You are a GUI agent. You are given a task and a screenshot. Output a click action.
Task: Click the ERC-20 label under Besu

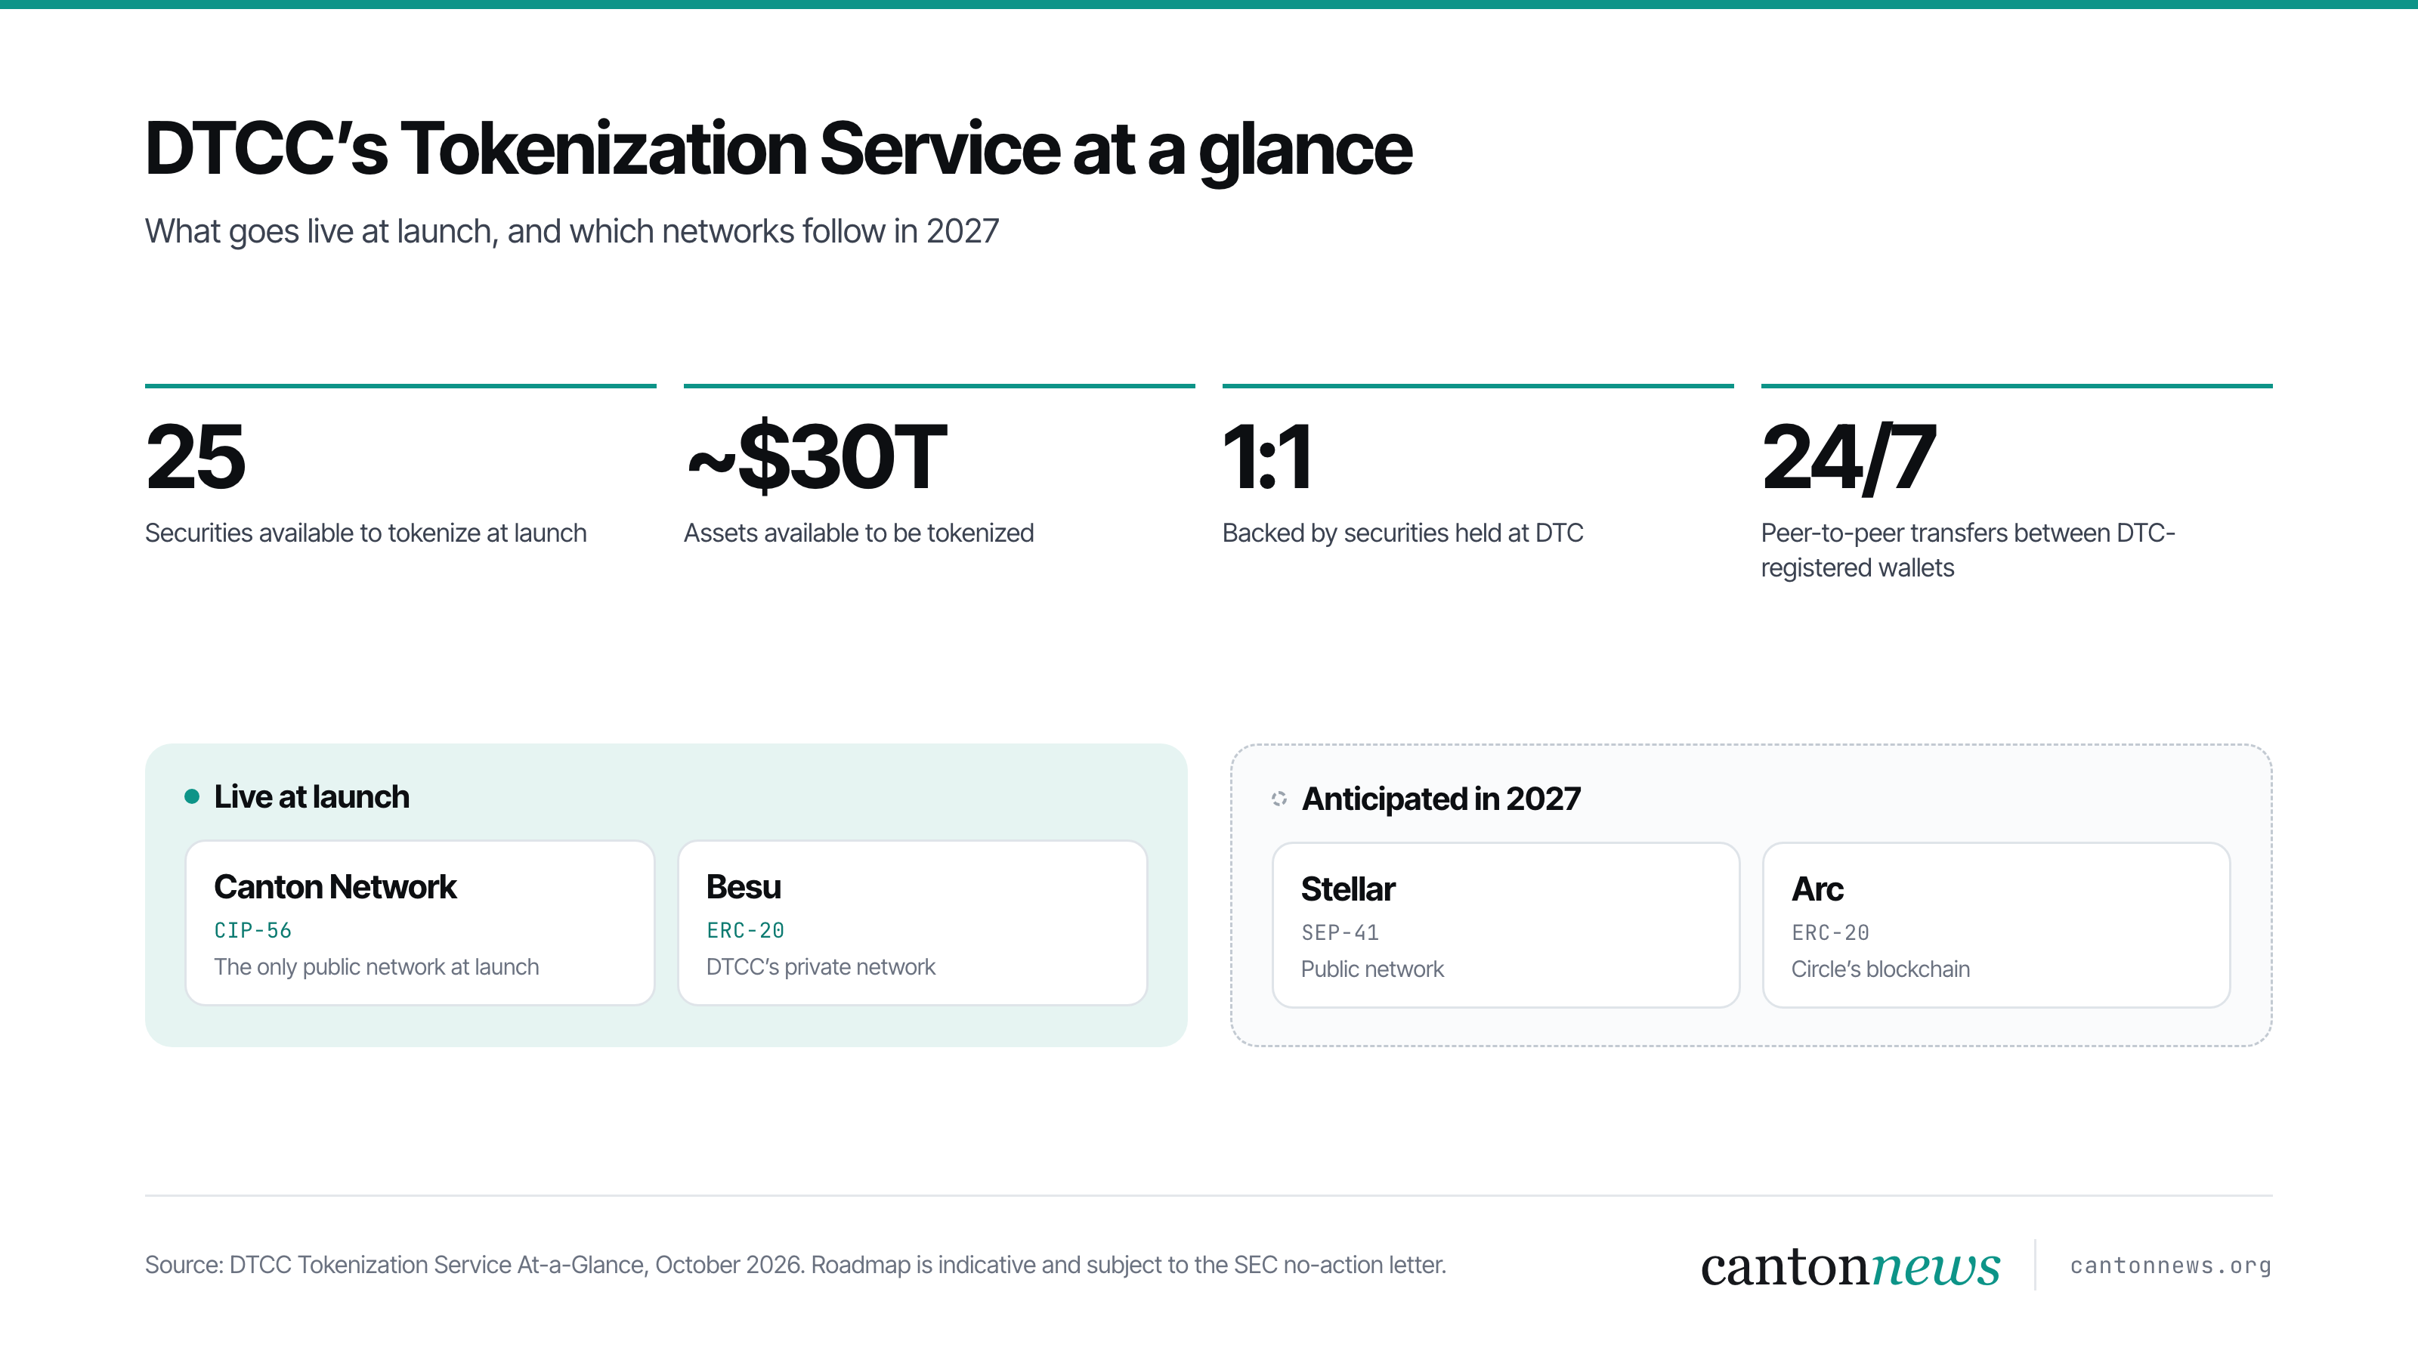click(x=745, y=930)
